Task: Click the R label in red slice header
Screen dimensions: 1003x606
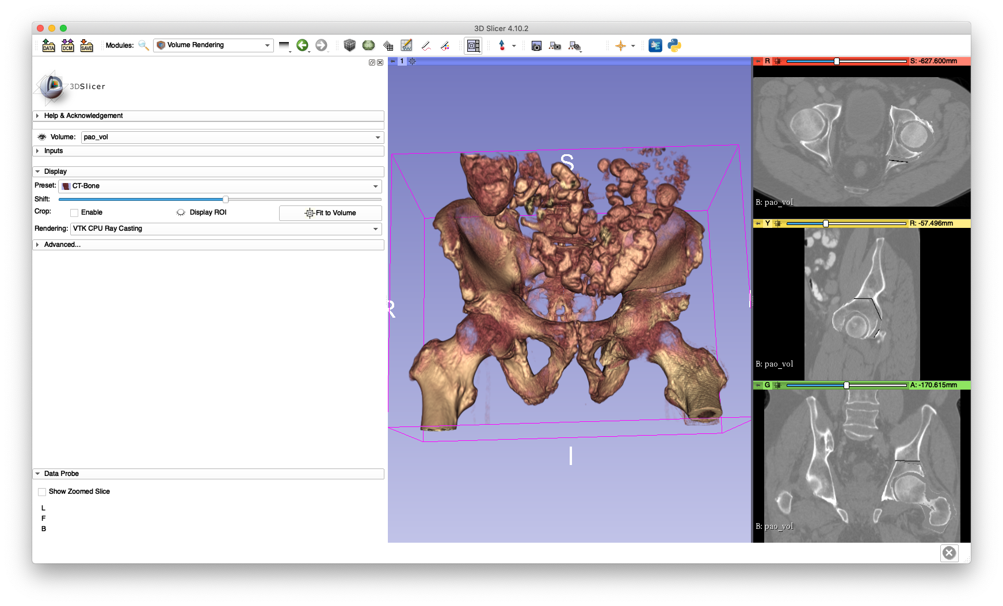Action: point(767,61)
